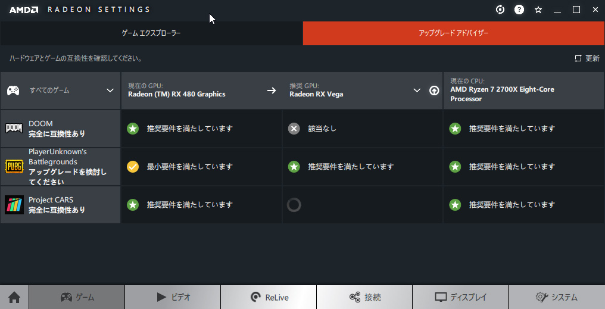
Task: Open the システム bottom tab
Action: 556,297
